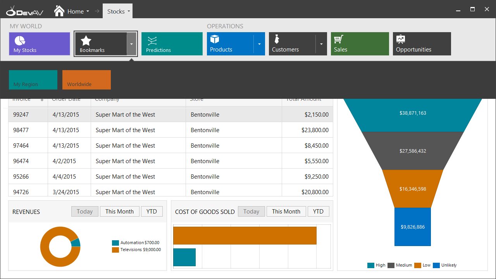Open the My Stocks pie chart tile

point(39,44)
